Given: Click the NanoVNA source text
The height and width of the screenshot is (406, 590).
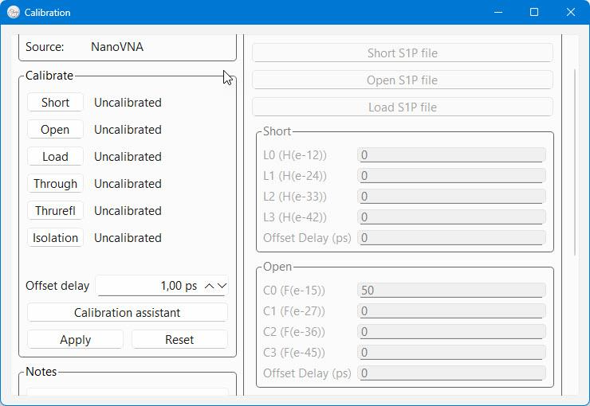Looking at the screenshot, I should pos(117,47).
